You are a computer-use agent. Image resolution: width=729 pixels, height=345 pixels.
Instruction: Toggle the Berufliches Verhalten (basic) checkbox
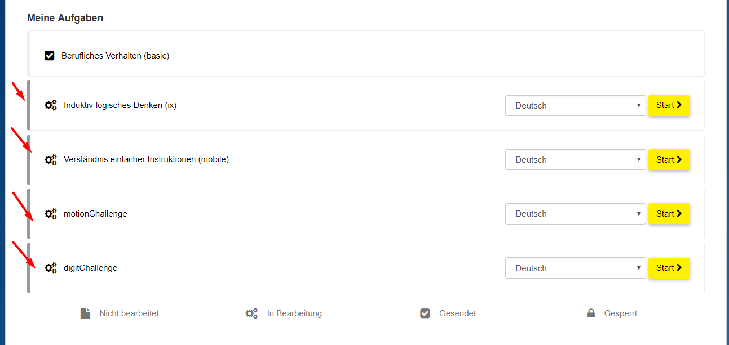[x=50, y=56]
